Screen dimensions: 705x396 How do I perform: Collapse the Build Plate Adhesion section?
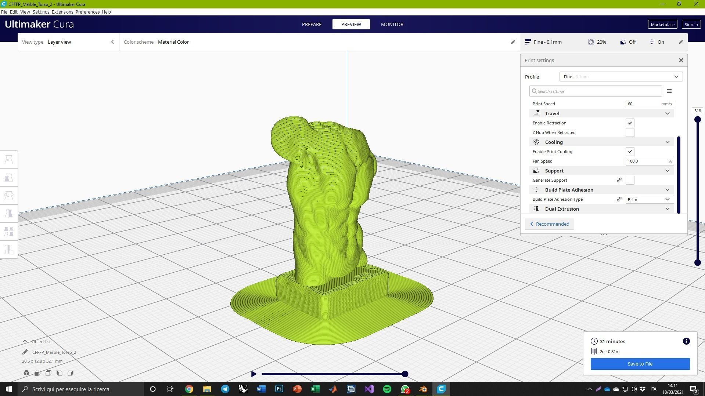point(668,190)
